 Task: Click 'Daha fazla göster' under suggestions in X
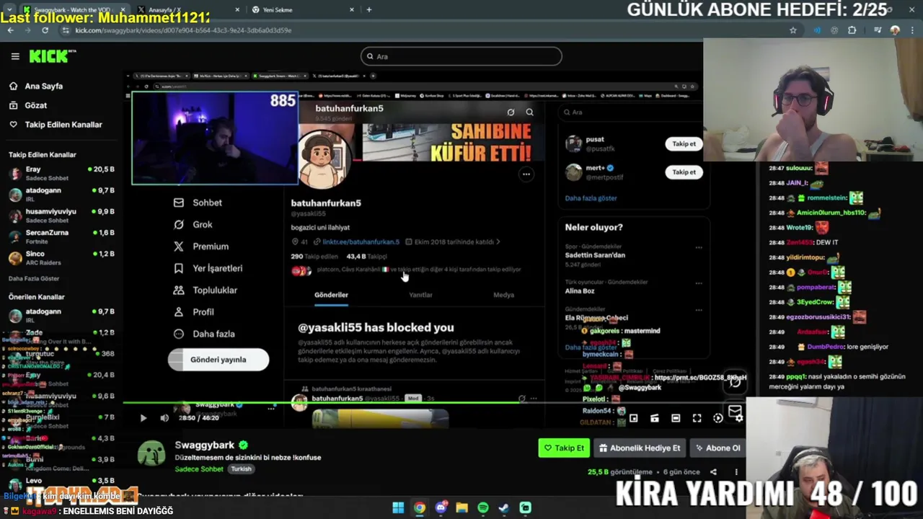coord(591,198)
